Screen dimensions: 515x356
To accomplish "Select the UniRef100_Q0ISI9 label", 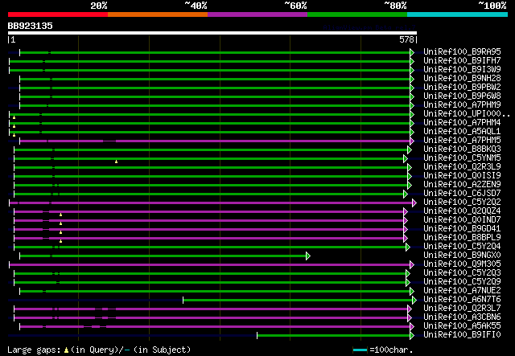I will click(462, 175).
